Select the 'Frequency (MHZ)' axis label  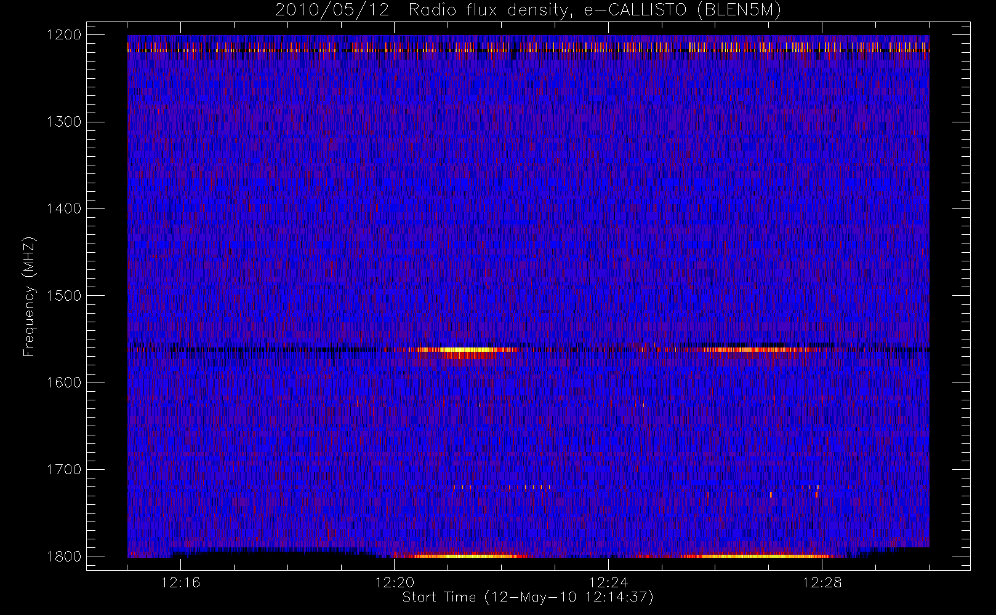pyautogui.click(x=29, y=296)
